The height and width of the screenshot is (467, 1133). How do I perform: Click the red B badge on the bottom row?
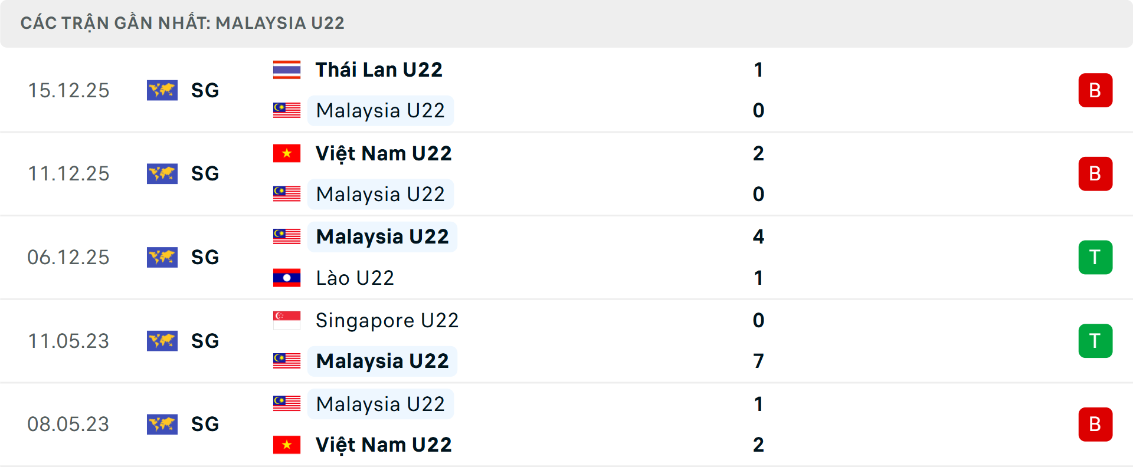1095,424
